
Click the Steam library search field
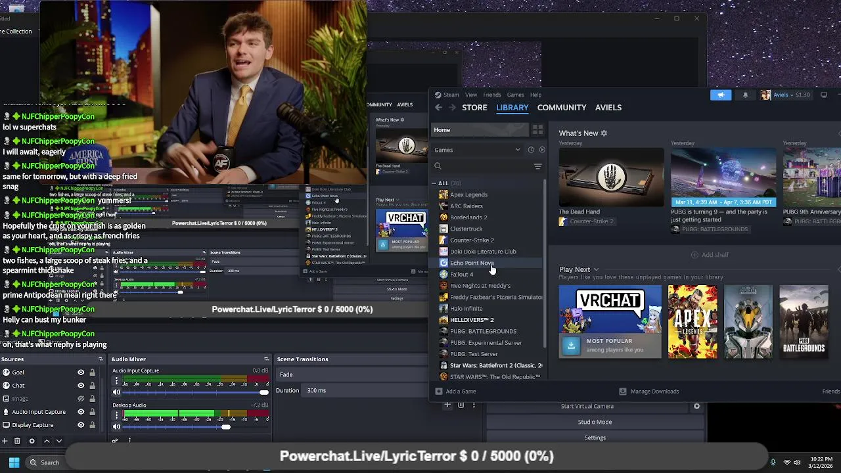[483, 166]
